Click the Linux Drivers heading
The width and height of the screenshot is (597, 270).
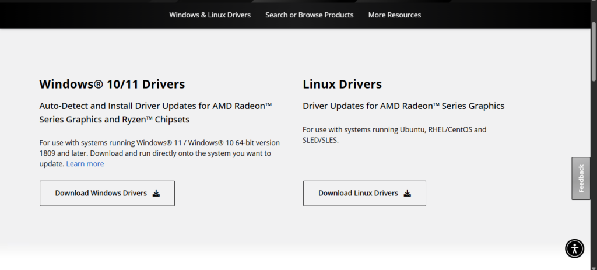pos(342,84)
